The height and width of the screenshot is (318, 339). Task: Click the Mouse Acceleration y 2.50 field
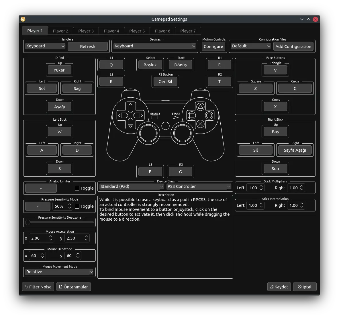point(77,238)
